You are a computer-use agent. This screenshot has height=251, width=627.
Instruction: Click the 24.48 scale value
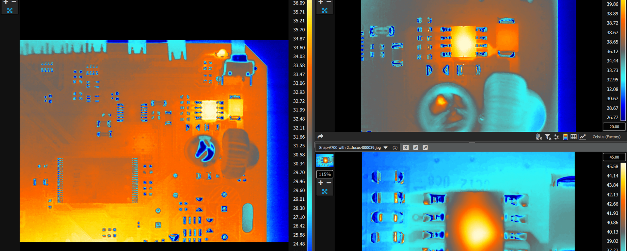click(x=299, y=244)
